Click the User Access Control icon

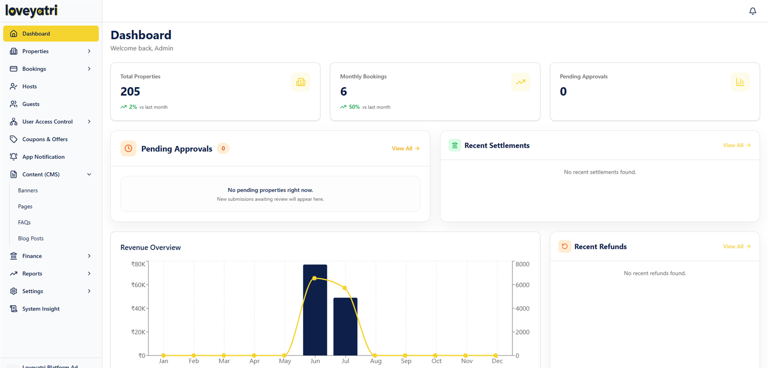tap(14, 122)
